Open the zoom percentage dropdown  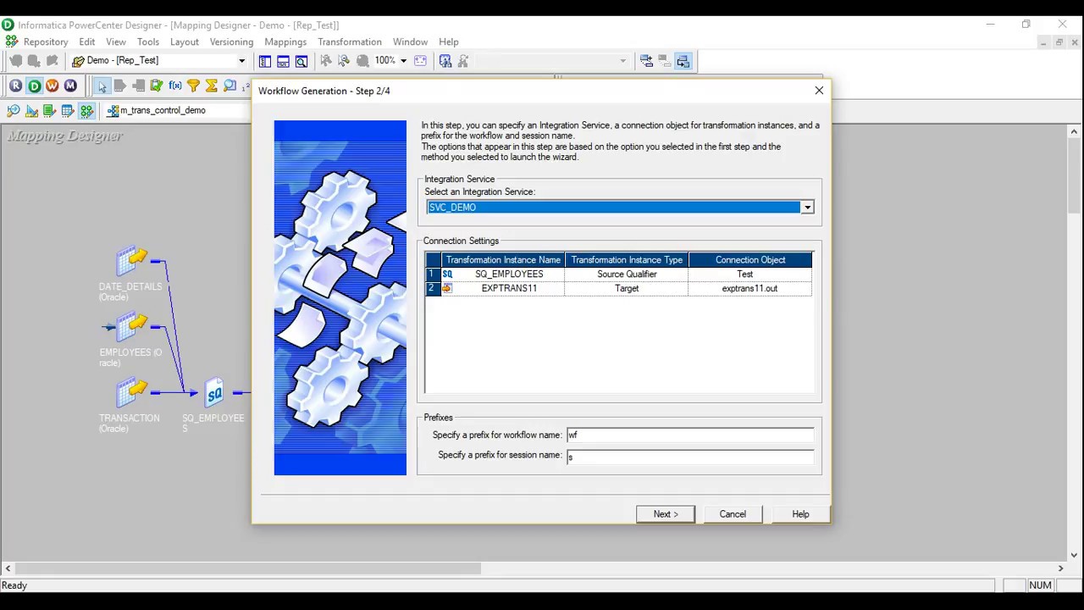[x=403, y=61]
